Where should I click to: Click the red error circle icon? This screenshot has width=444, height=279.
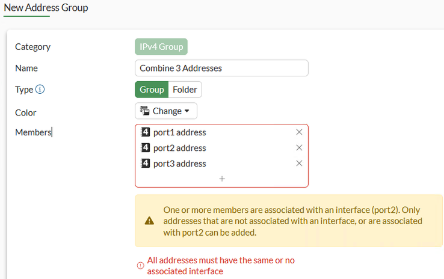pos(141,265)
